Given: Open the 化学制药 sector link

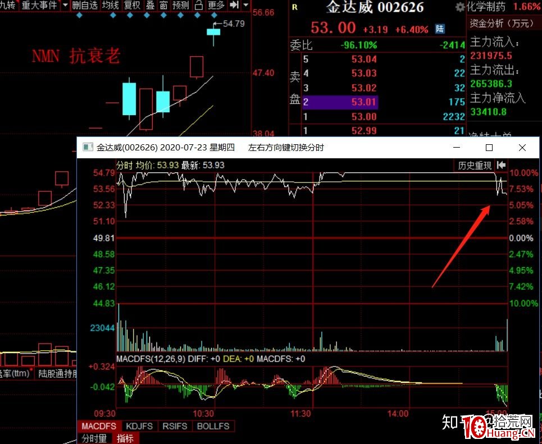Looking at the screenshot, I should [486, 7].
